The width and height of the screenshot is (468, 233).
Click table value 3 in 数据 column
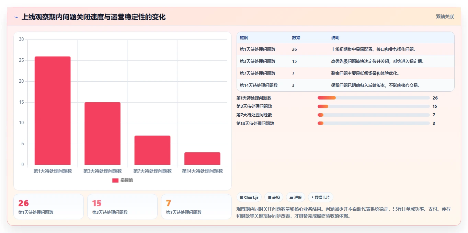coord(293,85)
